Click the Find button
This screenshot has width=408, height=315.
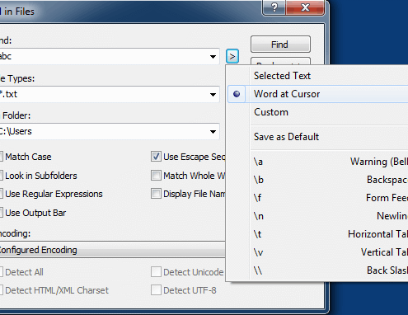point(280,45)
